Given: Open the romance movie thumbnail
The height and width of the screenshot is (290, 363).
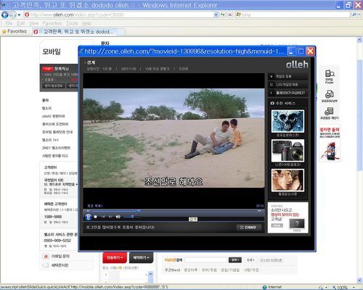Looking at the screenshot, I should pyautogui.click(x=287, y=181).
